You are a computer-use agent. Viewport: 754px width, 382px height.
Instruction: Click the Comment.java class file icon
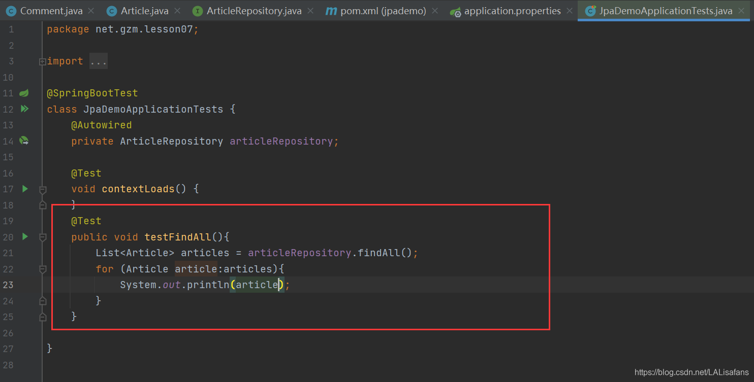coord(11,11)
